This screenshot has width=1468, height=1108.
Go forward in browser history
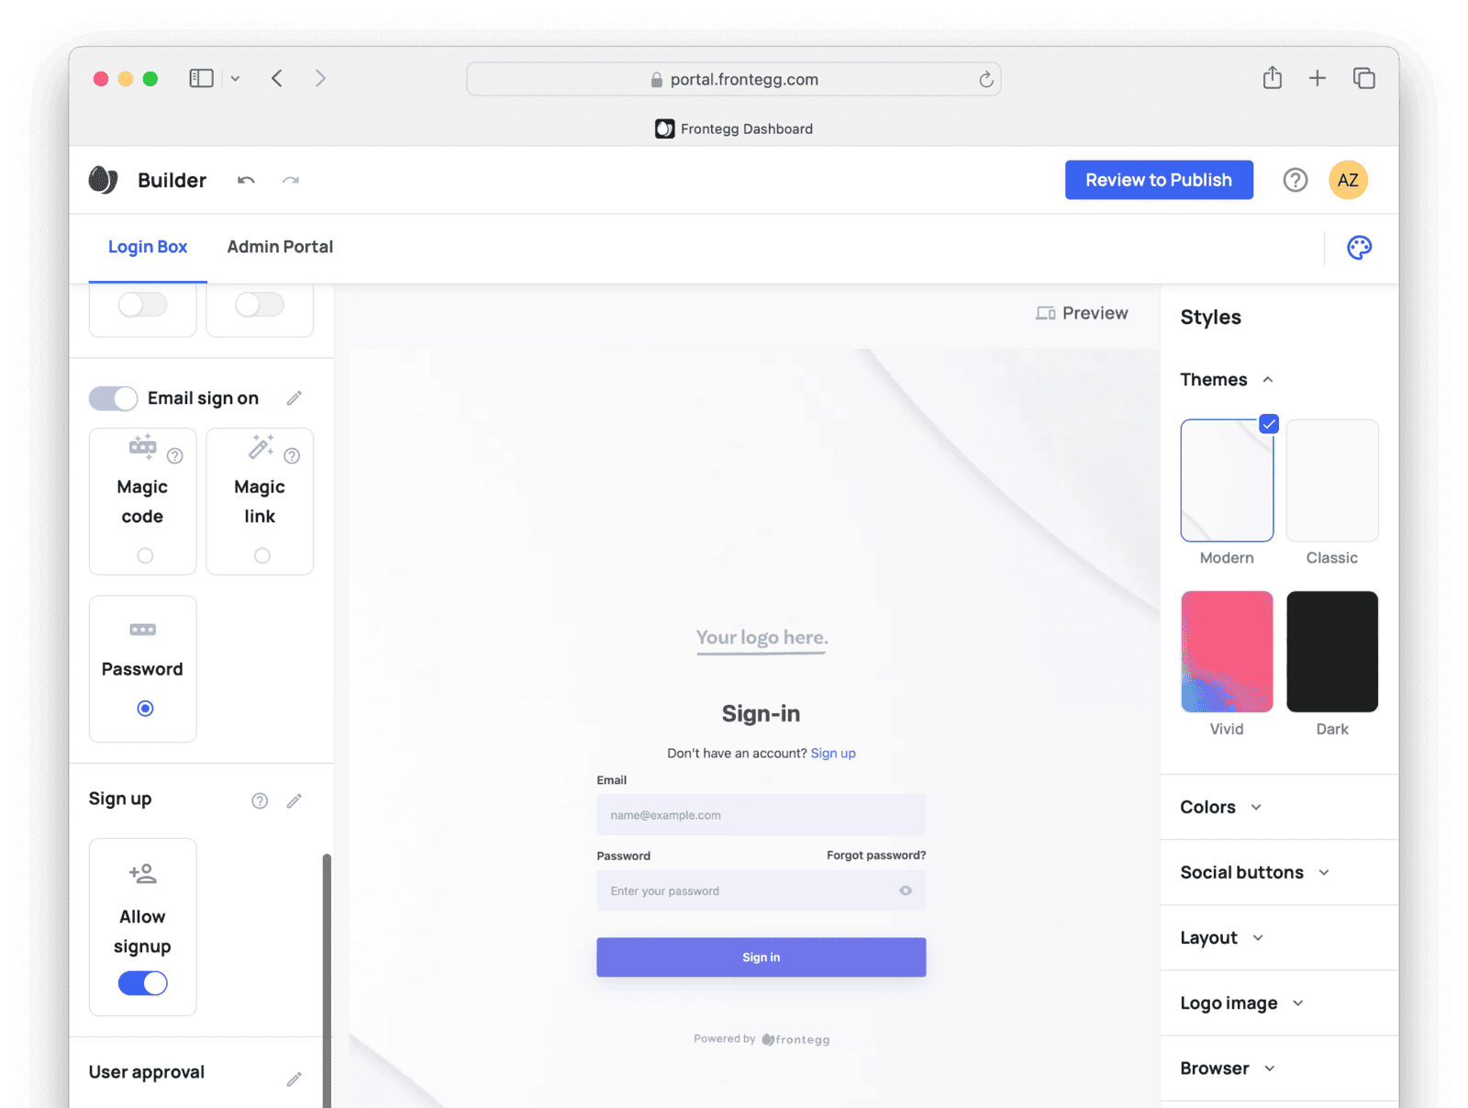320,78
